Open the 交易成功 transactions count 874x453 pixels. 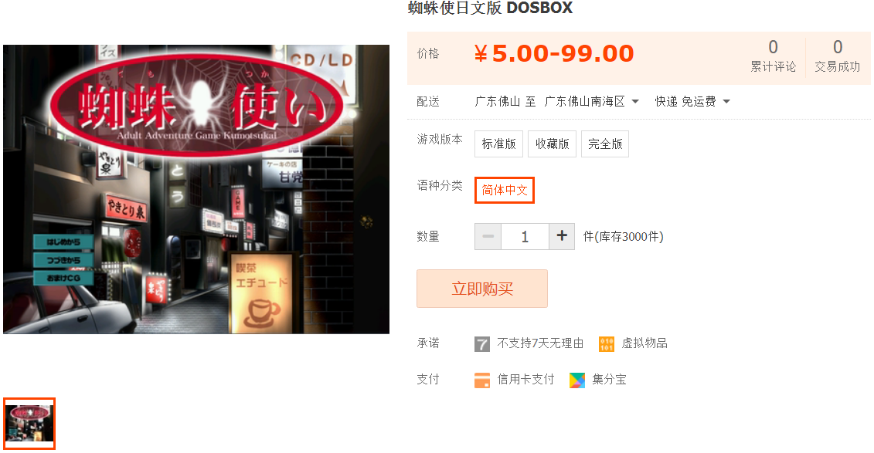837,56
